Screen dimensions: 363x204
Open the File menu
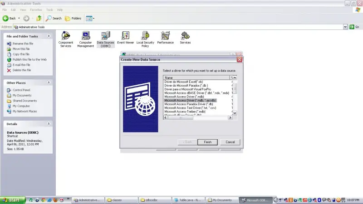tap(5, 10)
